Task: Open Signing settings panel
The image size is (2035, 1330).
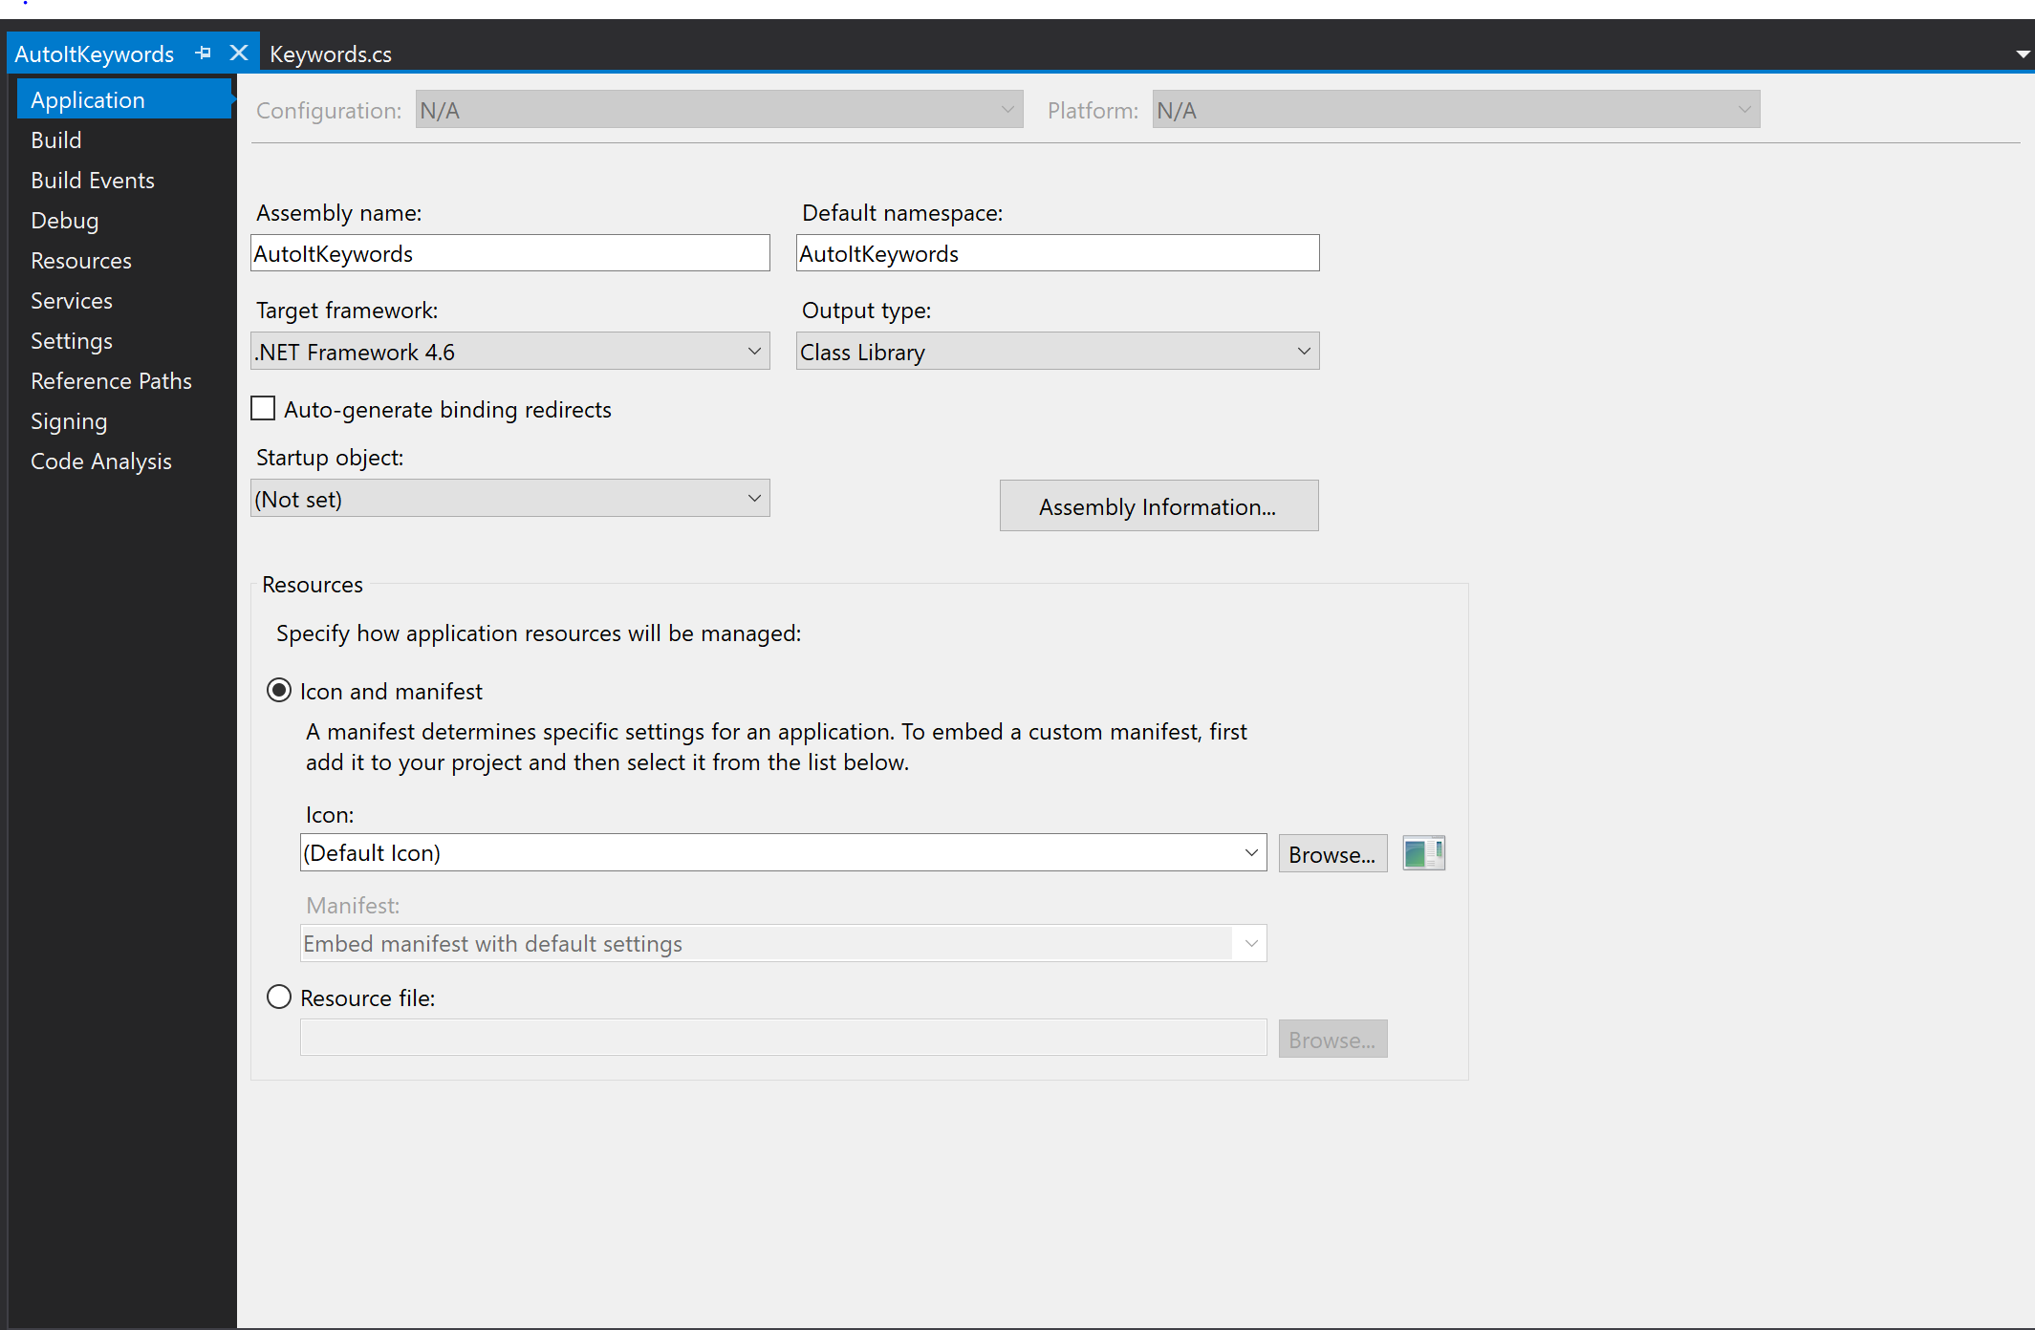Action: 70,418
